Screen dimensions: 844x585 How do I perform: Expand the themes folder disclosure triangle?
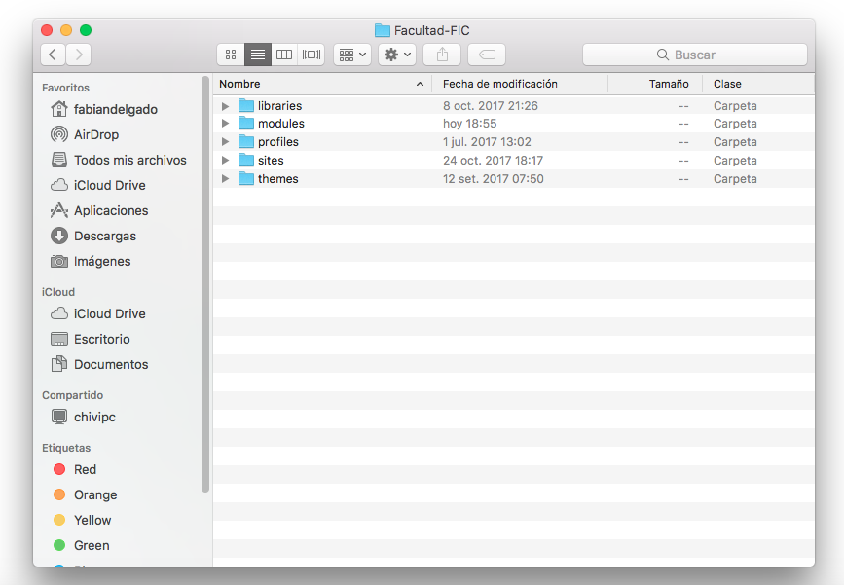pos(226,179)
